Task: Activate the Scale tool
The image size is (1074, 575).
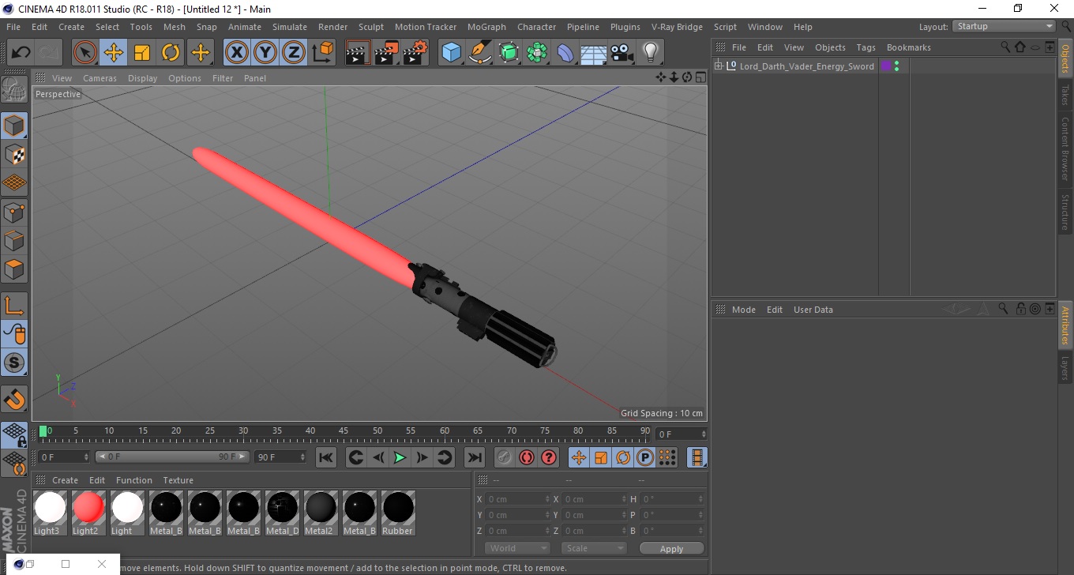Action: 142,53
